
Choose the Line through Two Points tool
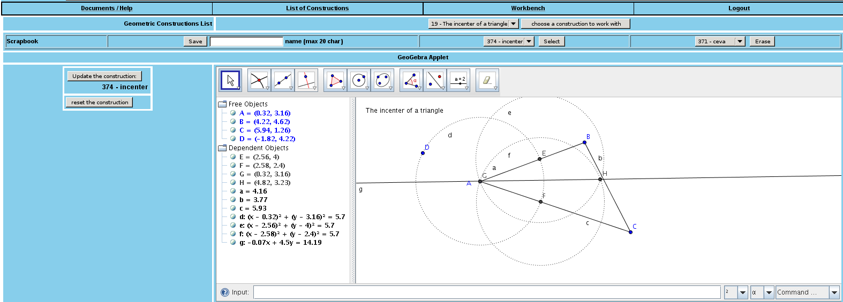(282, 80)
